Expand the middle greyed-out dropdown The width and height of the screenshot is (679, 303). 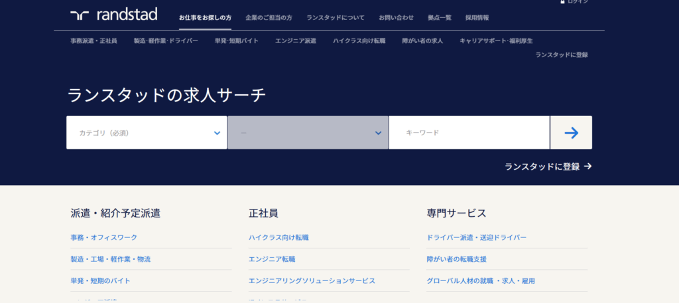[308, 133]
